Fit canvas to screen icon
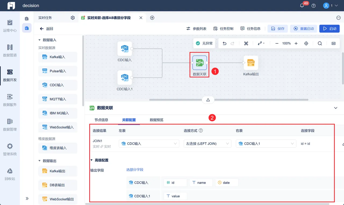Screen dimensions: 344x205 pos(246,43)
